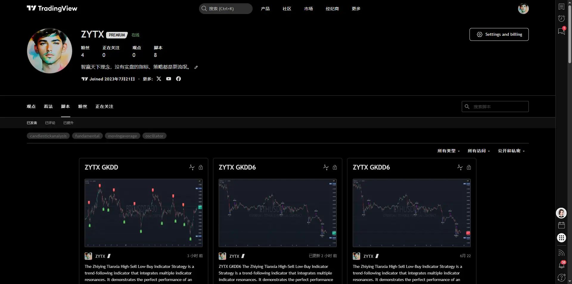
Task: Expand the 所有类型 filter dropdown
Action: tap(448, 151)
